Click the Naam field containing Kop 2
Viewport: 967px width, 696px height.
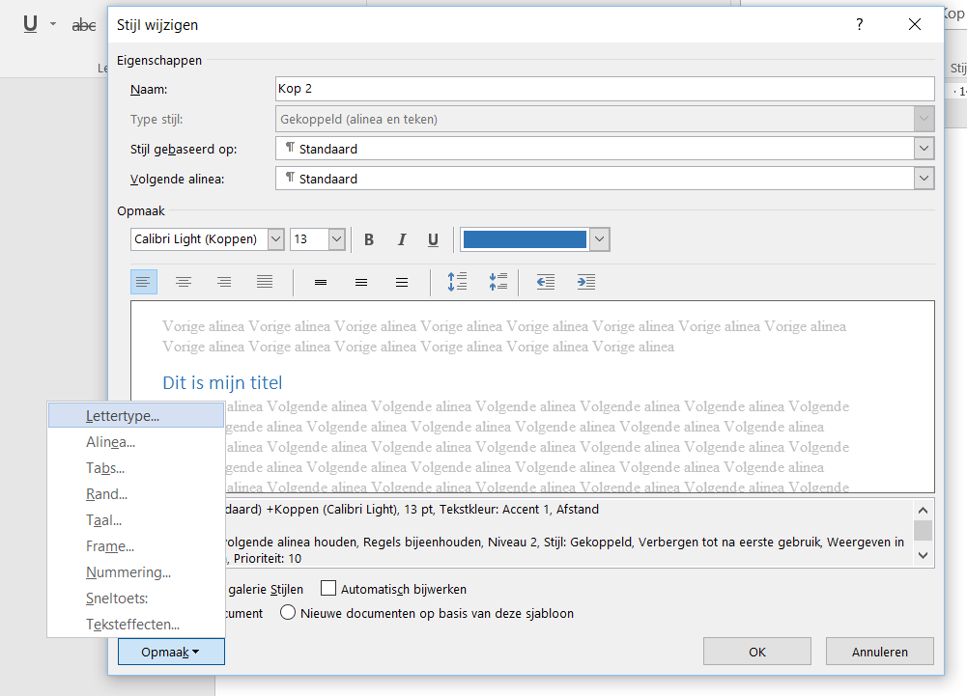605,89
